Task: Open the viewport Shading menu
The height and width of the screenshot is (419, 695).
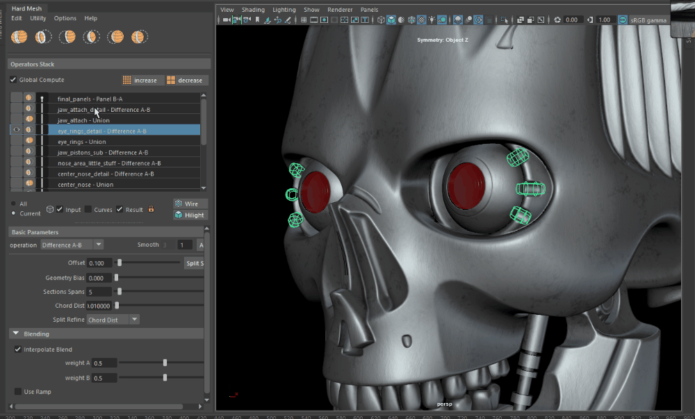Action: tap(253, 9)
